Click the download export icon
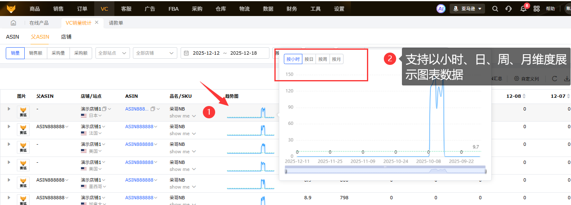The height and width of the screenshot is (205, 571). point(567,78)
